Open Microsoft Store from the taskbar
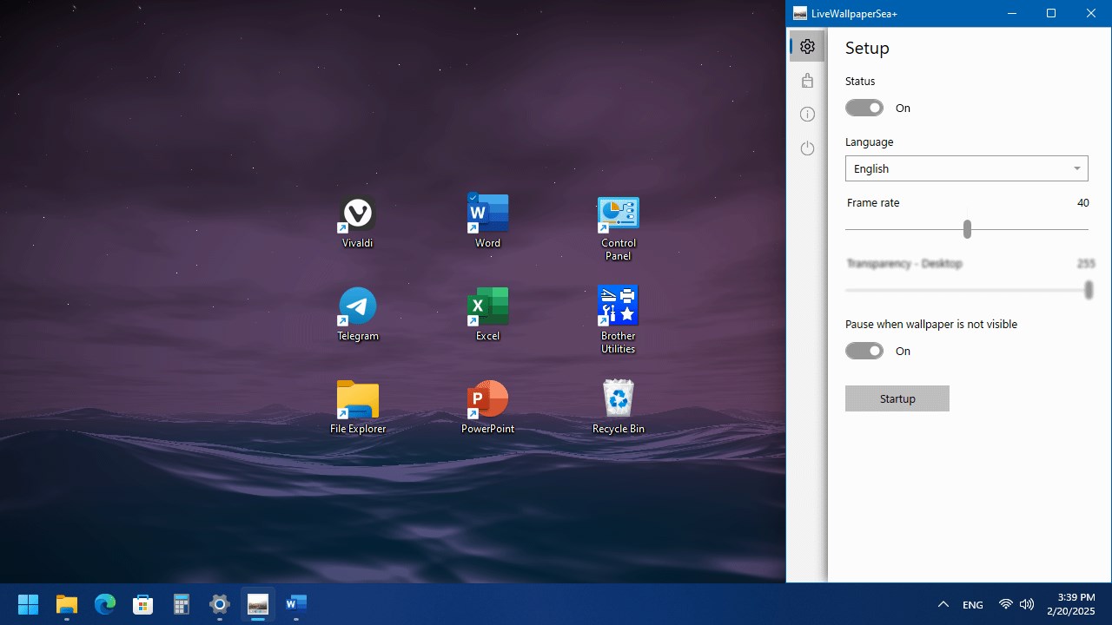Viewport: 1112px width, 625px height. point(143,604)
